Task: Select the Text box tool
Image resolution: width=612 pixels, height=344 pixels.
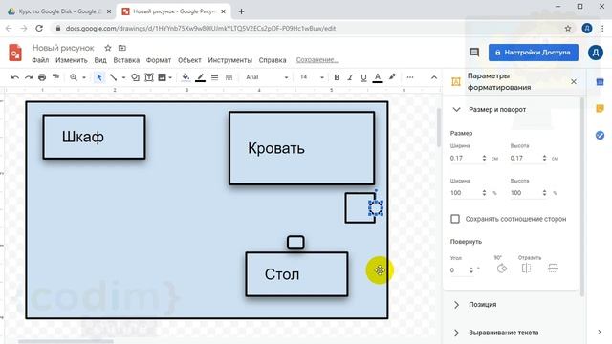Action: pos(149,77)
